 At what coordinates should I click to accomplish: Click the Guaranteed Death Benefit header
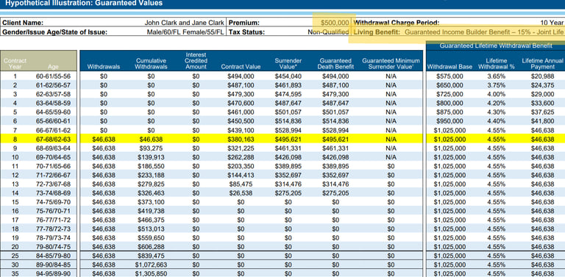click(x=335, y=64)
